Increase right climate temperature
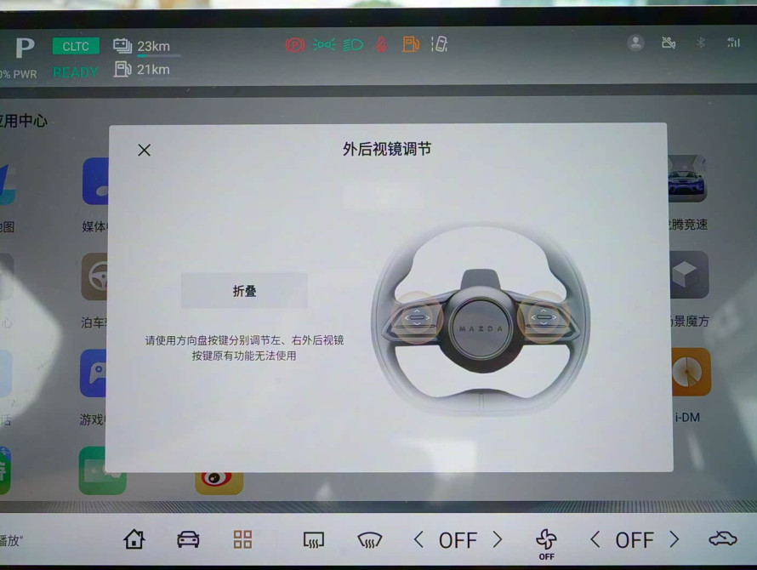The image size is (757, 570). point(674,539)
